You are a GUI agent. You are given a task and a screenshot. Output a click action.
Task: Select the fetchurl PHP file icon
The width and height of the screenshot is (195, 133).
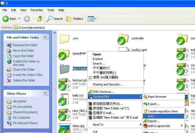pos(64,84)
